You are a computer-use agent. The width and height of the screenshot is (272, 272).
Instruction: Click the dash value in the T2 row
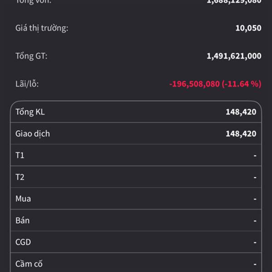[x=255, y=177]
